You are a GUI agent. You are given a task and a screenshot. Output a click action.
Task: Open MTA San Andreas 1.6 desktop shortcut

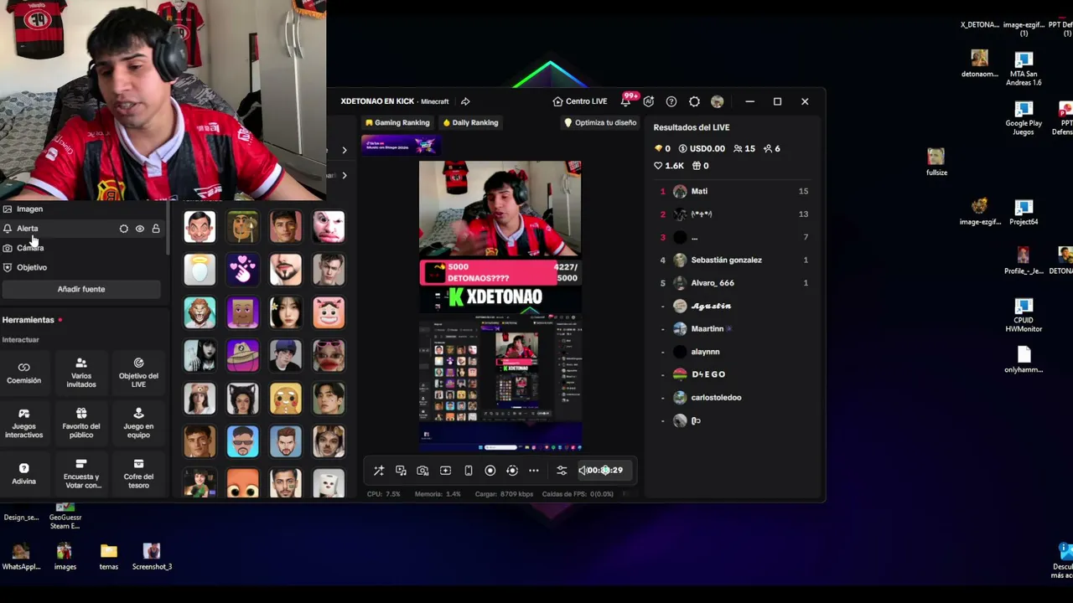1024,70
